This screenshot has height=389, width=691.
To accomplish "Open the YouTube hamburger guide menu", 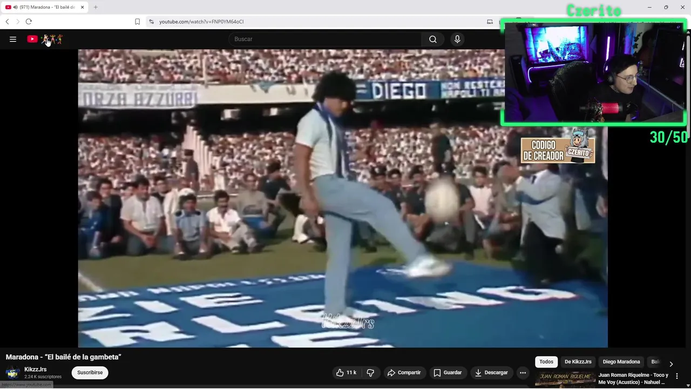I will pos(13,39).
